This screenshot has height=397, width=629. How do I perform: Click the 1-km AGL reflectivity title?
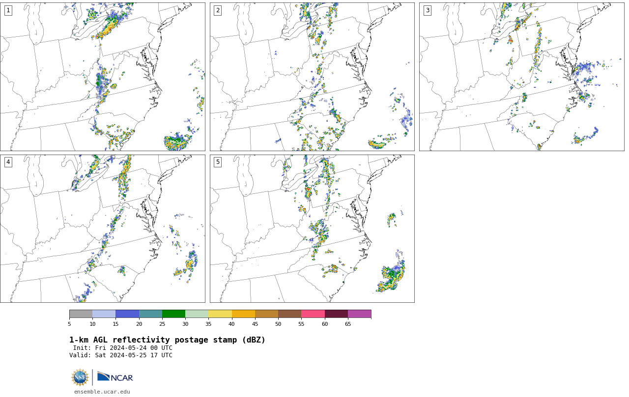[167, 340]
